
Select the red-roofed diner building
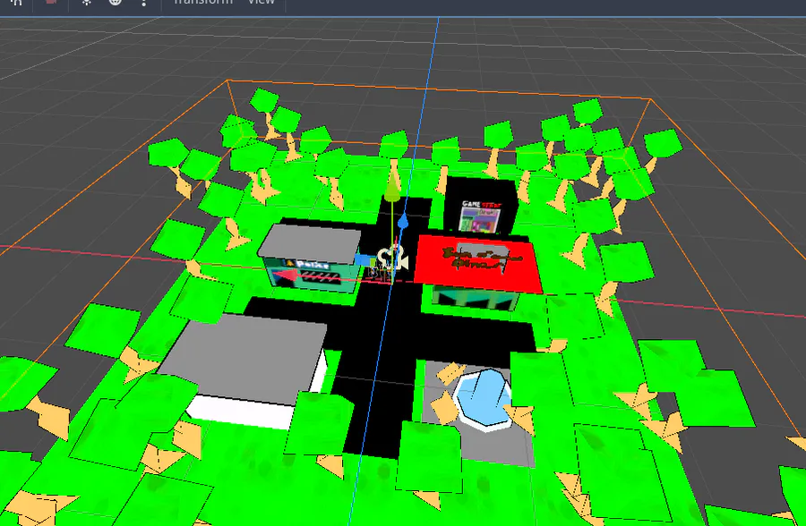coord(478,272)
